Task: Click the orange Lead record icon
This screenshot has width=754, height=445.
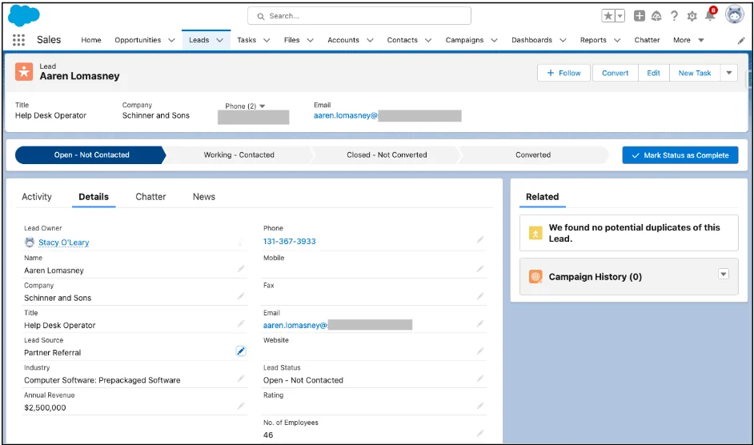Action: coord(23,72)
